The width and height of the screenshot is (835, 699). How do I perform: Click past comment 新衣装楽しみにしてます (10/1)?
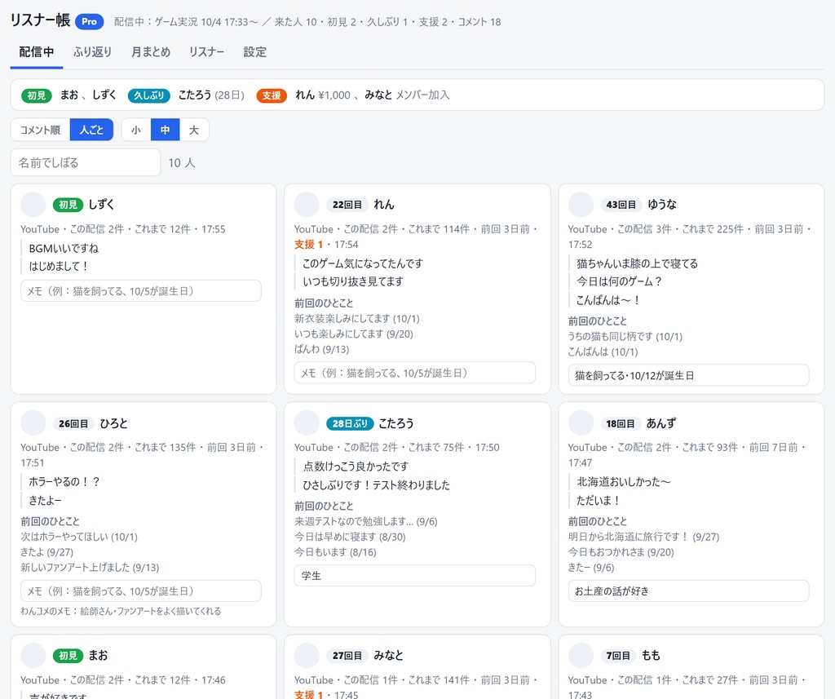[357, 318]
